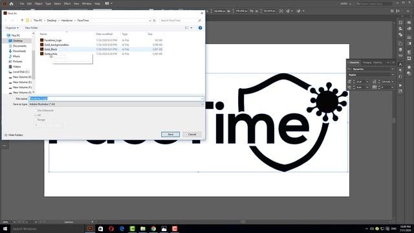This screenshot has height=233, width=414.
Task: Click the Illustrator Home icon
Action: [x=12, y=4]
